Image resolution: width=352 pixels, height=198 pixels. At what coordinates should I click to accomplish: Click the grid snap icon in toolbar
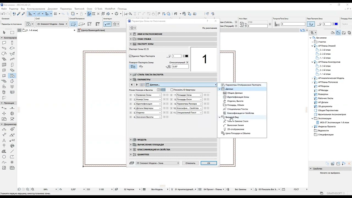pyautogui.click(x=56, y=14)
